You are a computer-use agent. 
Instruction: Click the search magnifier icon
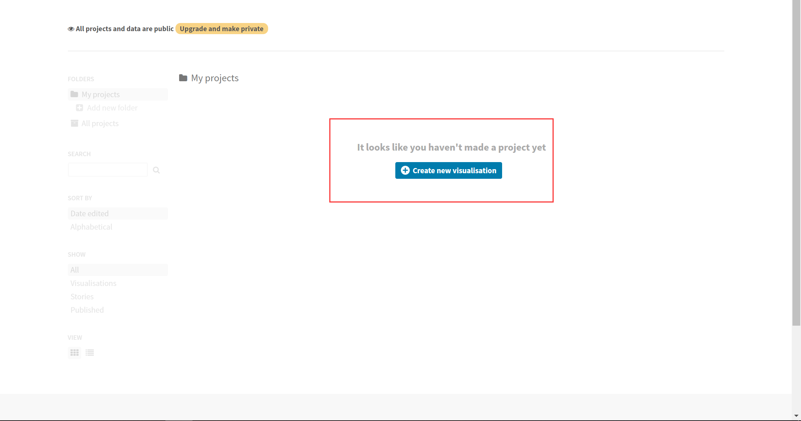click(156, 170)
